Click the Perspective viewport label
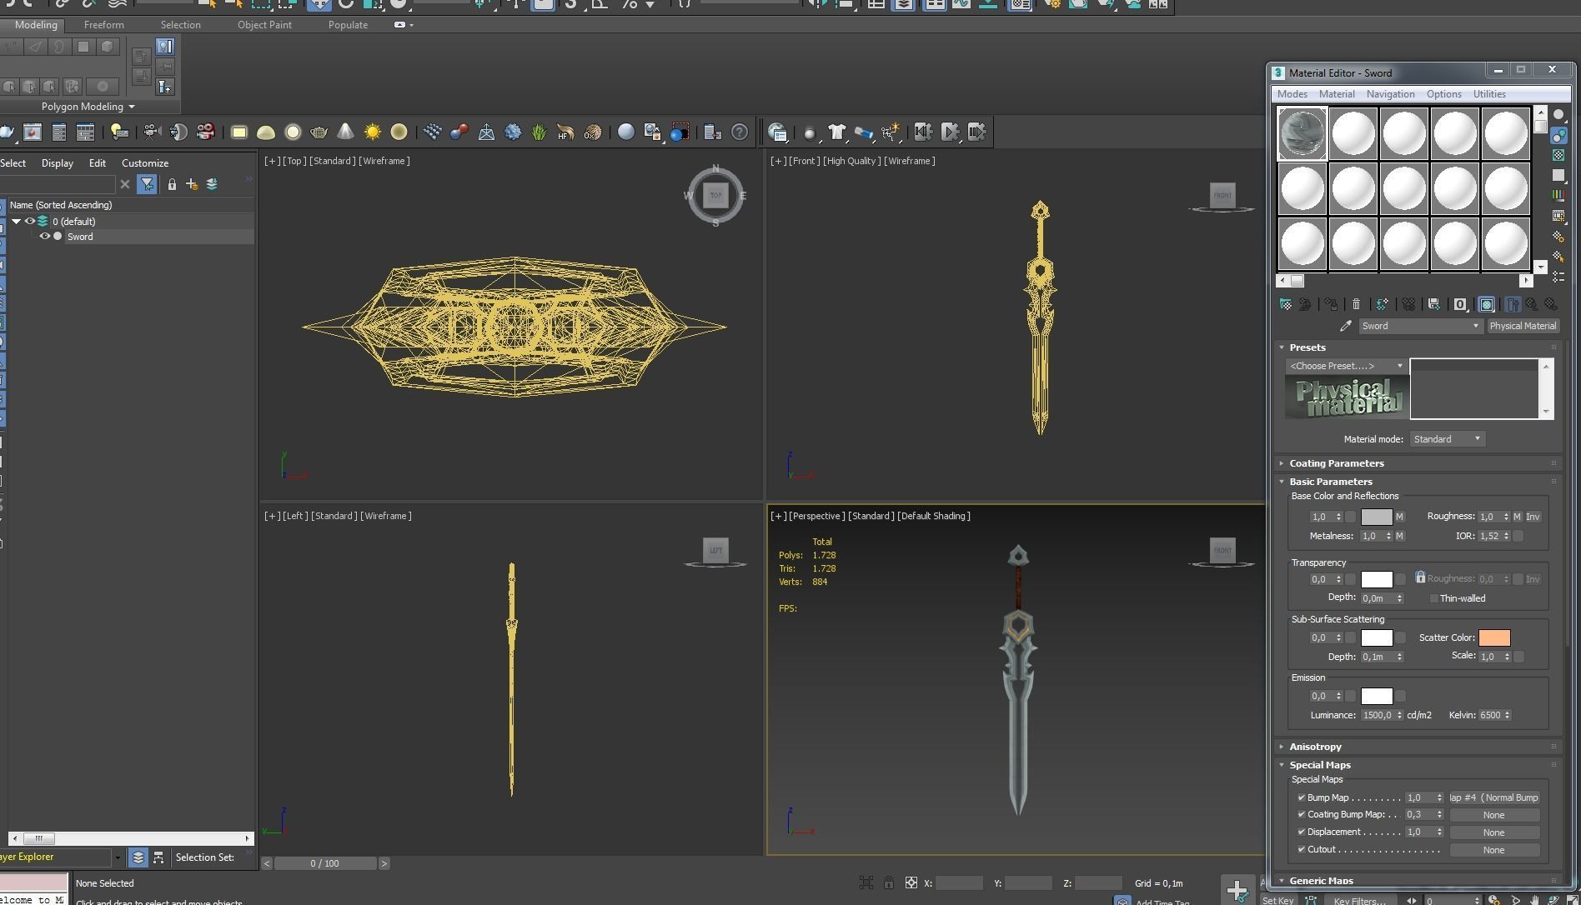The height and width of the screenshot is (905, 1581). coord(816,516)
